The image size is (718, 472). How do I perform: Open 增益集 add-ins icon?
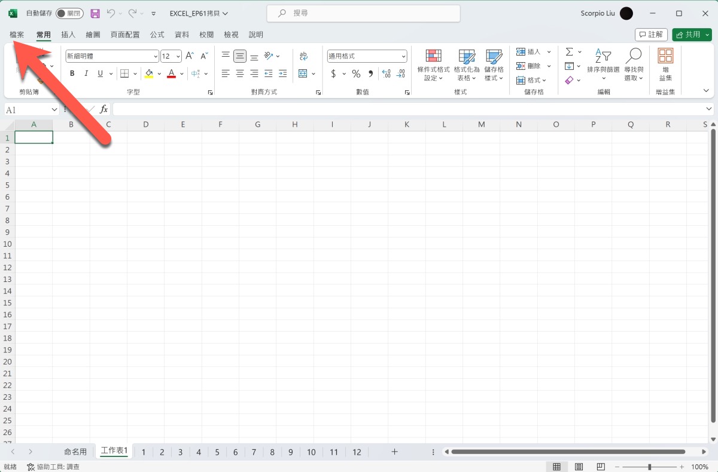(x=665, y=65)
